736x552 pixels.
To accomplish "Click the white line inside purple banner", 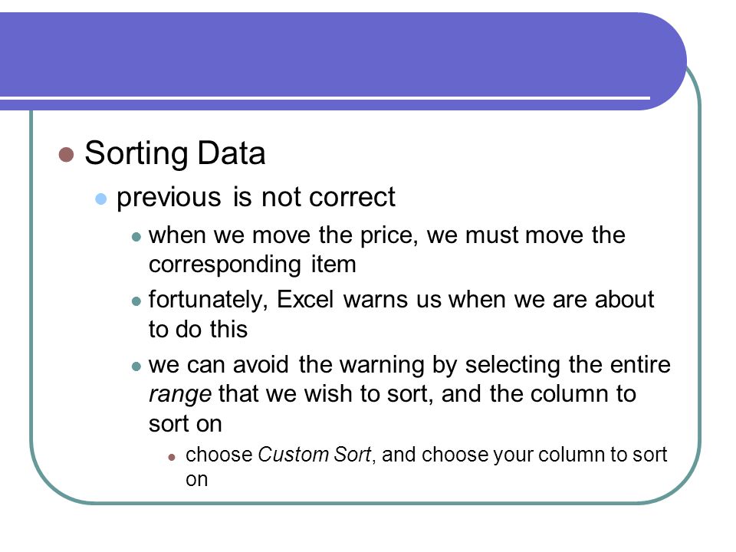I will 325,98.
